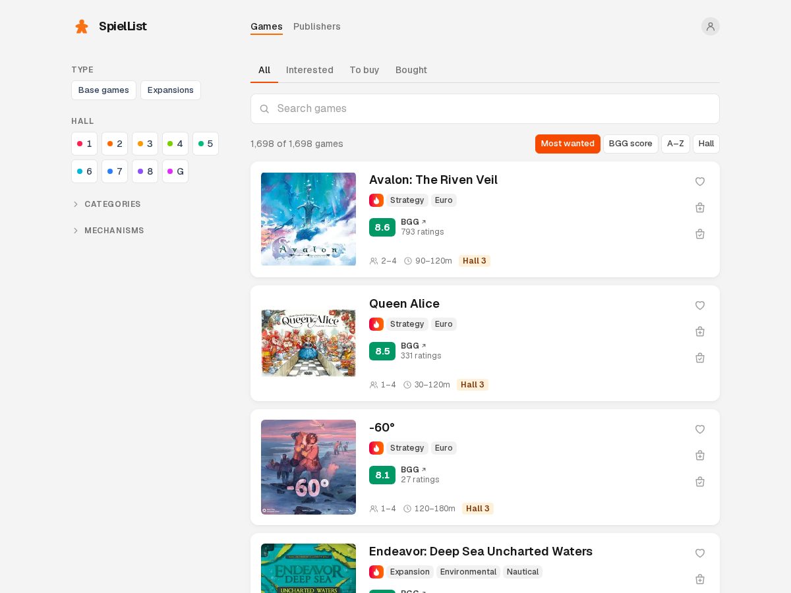Click the magnifier icon in search bar

click(x=264, y=109)
